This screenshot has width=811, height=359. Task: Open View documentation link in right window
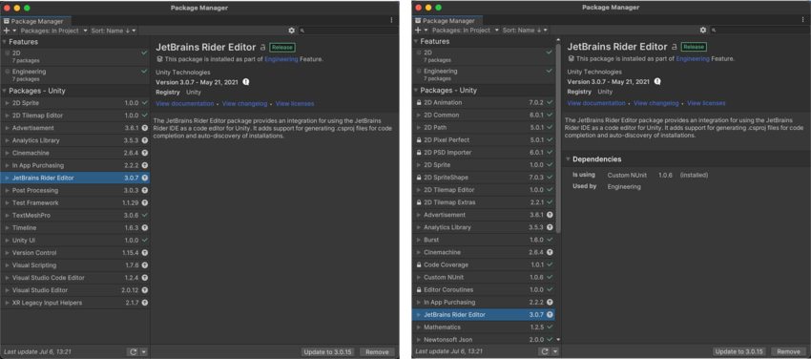point(596,103)
